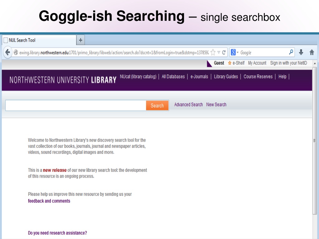Open the e-Shelf link
Image resolution: width=319 pixels, height=239 pixels.
[238, 63]
